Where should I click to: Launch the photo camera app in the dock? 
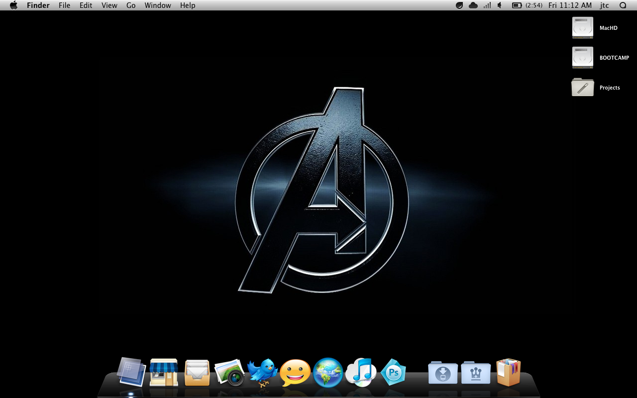[x=229, y=373]
